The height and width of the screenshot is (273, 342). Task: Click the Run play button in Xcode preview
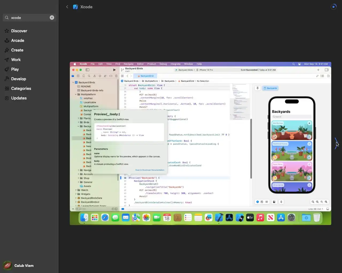tap(114, 70)
